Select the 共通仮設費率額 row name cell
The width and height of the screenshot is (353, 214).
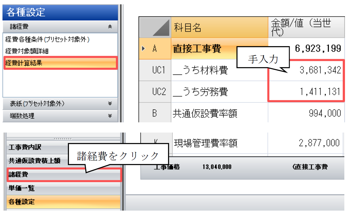219,113
